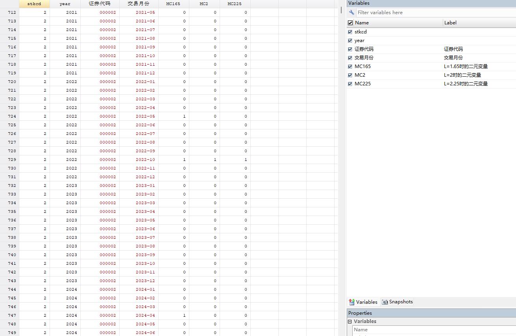This screenshot has height=336, width=516.
Task: Toggle the select-all checkbox beside Name header
Action: (350, 23)
